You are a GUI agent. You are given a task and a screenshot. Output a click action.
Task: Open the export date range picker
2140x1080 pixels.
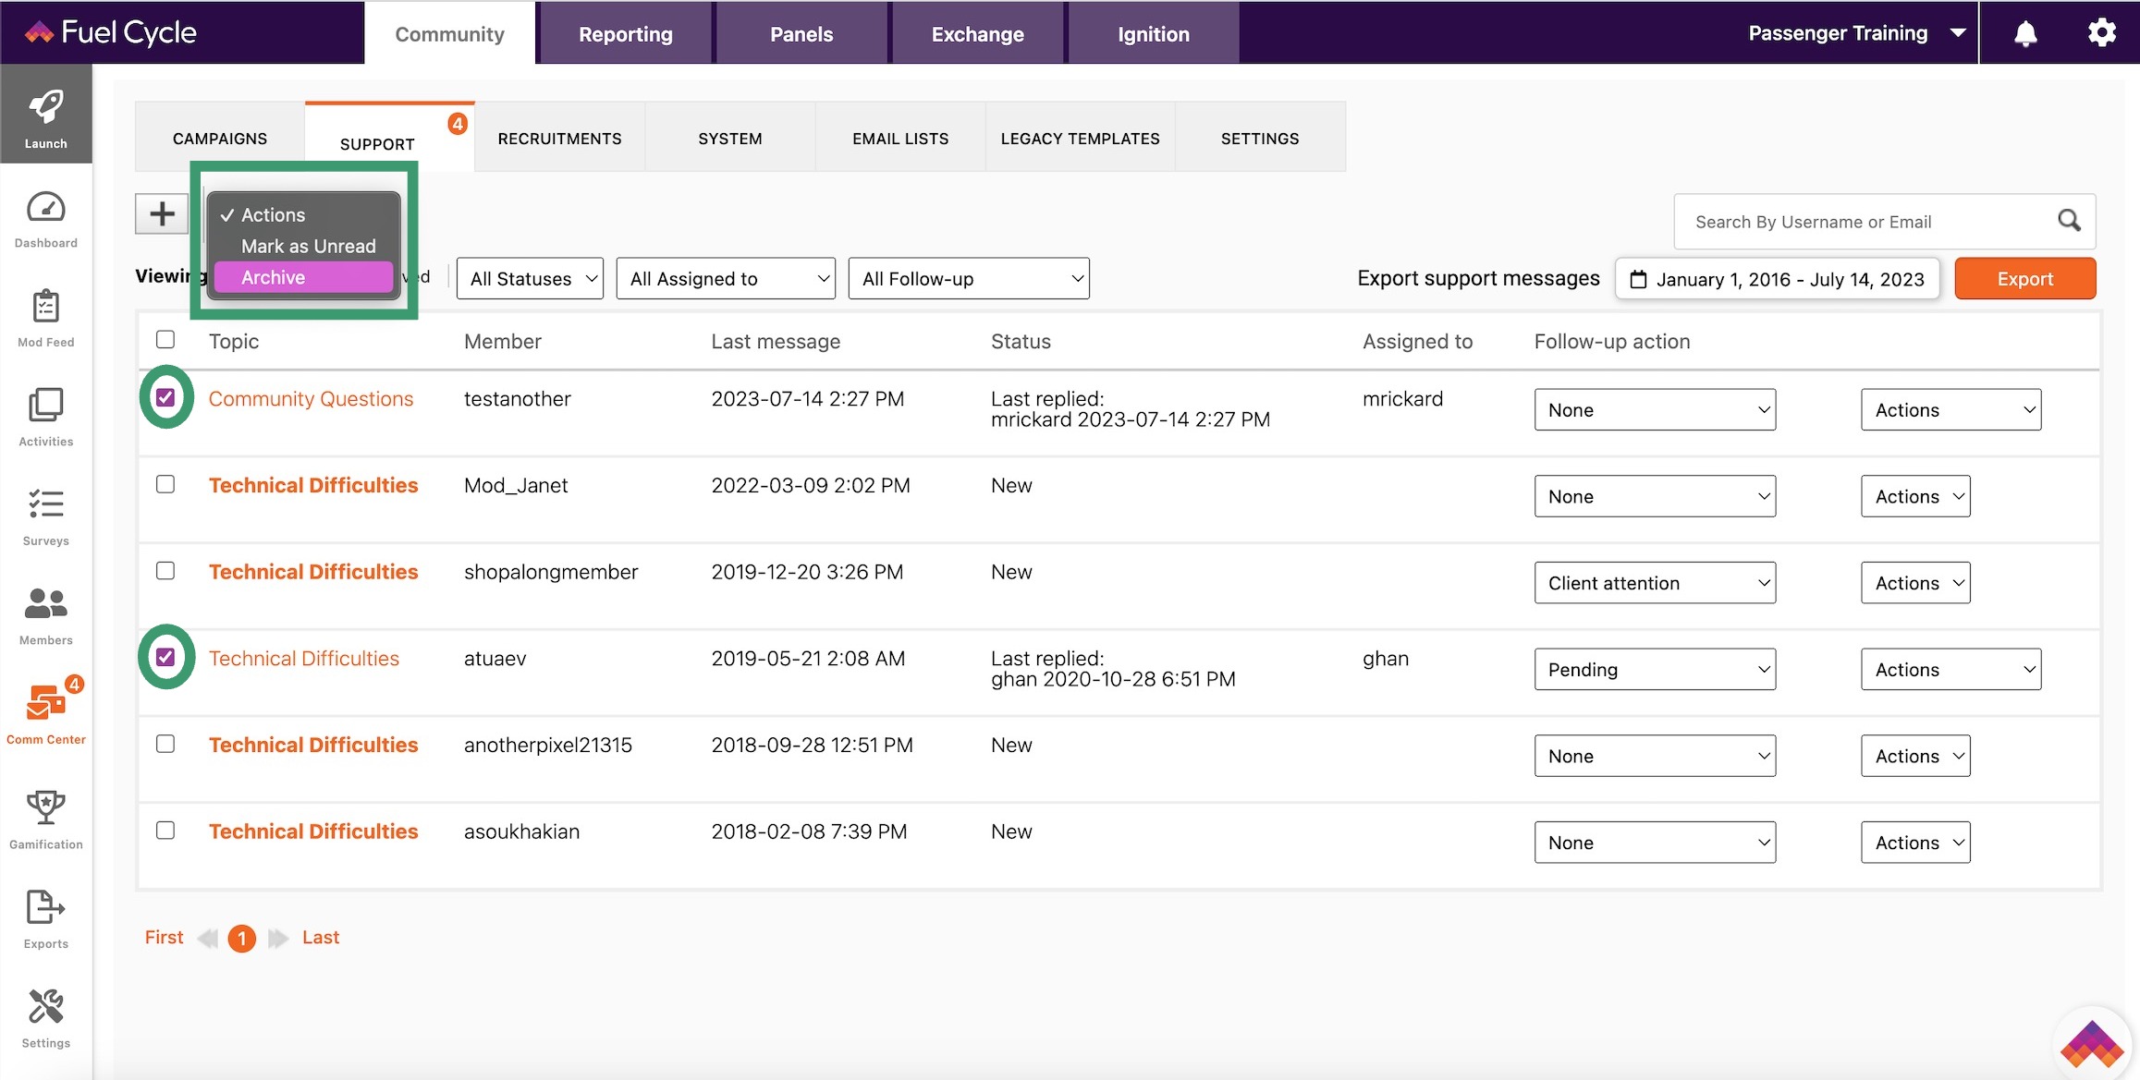pos(1777,279)
